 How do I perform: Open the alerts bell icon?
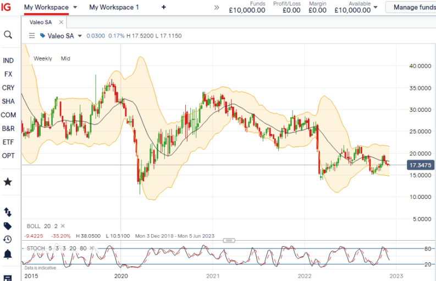click(x=8, y=254)
